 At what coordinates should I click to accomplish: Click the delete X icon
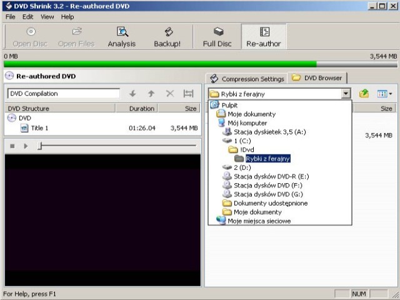coord(170,94)
